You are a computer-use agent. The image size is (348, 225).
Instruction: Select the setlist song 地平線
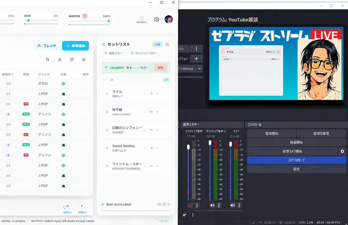pyautogui.click(x=136, y=112)
